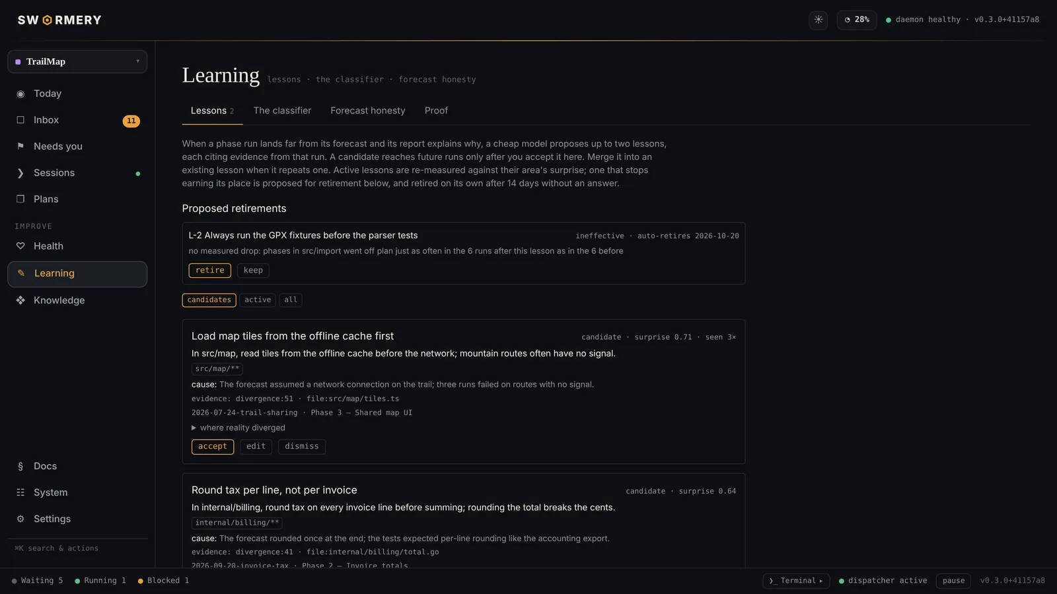Open the 28% usage indicator
The width and height of the screenshot is (1057, 594).
pyautogui.click(x=857, y=20)
